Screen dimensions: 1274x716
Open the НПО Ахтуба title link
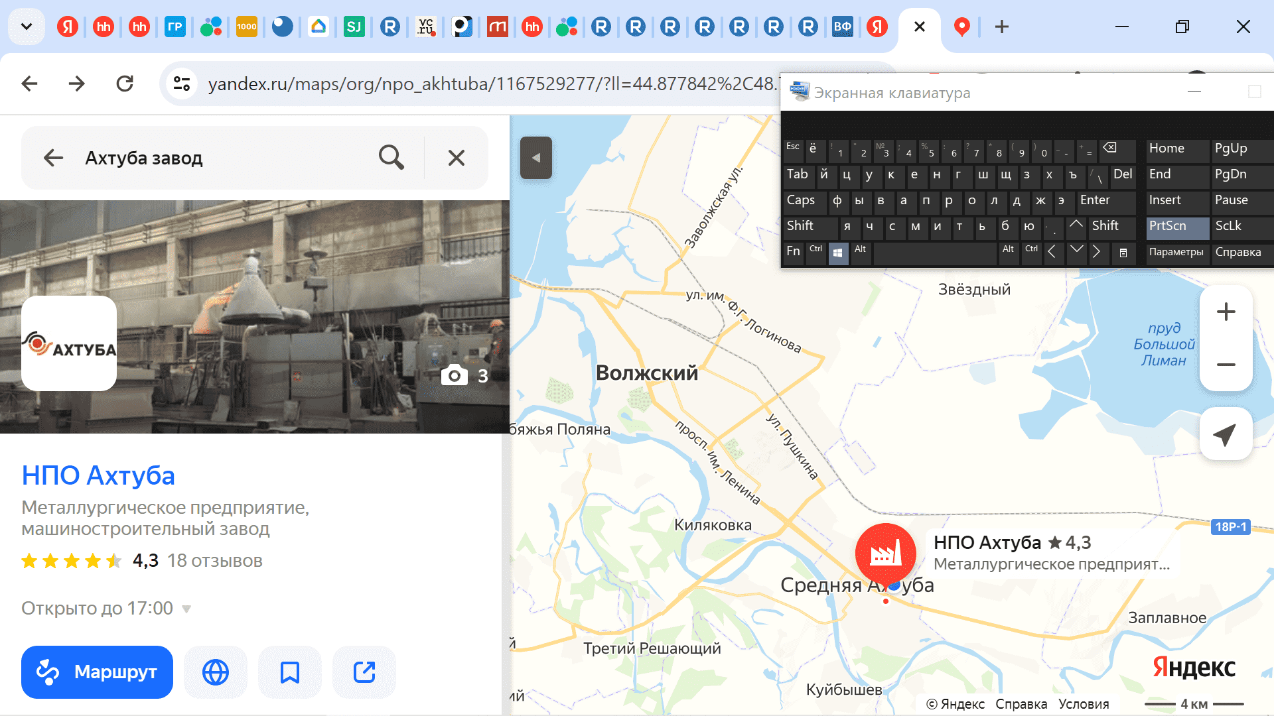coord(98,475)
